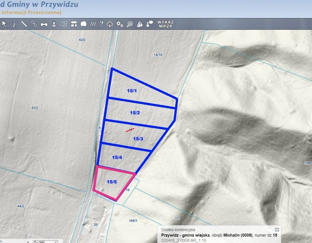Viewport: 312px width, 243px height.
Task: Open settings with the gears icon
Action: 120,24
